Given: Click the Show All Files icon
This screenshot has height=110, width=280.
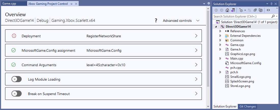Looking at the screenshot, I should 261,10.
